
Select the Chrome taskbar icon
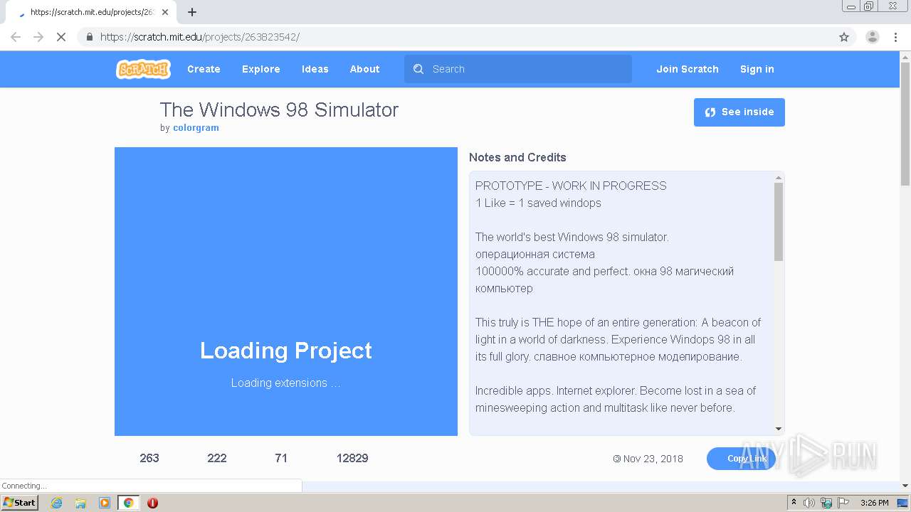coord(128,503)
